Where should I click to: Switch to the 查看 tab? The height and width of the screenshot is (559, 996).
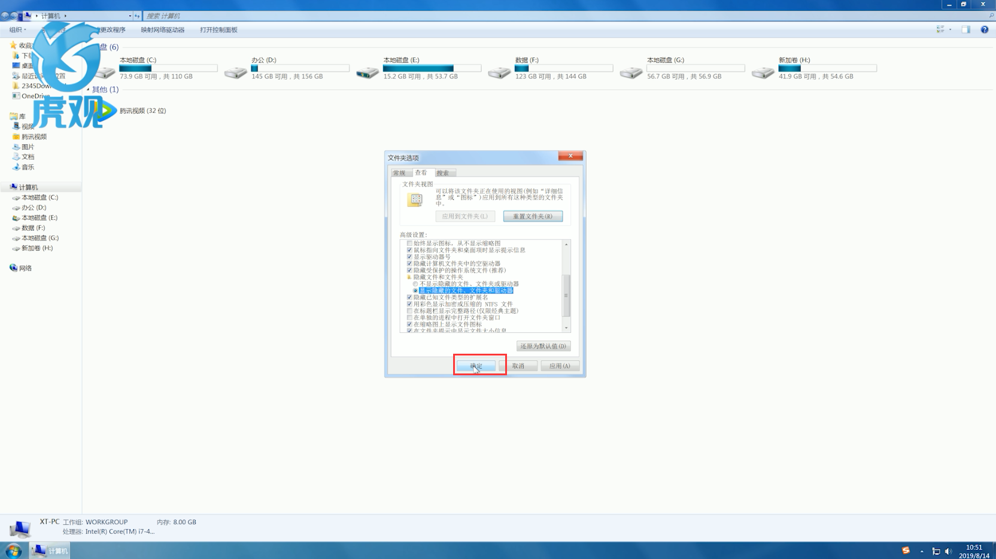[x=421, y=172]
